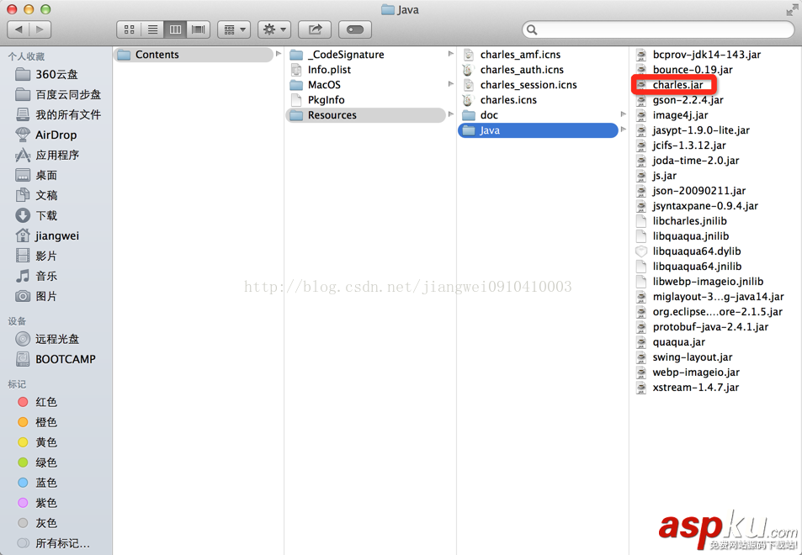The height and width of the screenshot is (555, 802).
Task: Select the MacOS folder
Action: (x=366, y=85)
